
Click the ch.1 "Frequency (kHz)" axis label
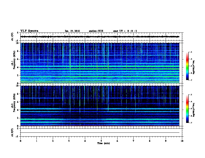[x=14, y=60]
